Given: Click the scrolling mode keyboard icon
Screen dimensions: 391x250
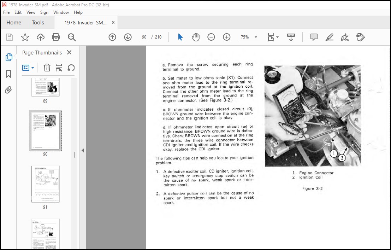Looking at the screenshot, I should tap(291, 37).
